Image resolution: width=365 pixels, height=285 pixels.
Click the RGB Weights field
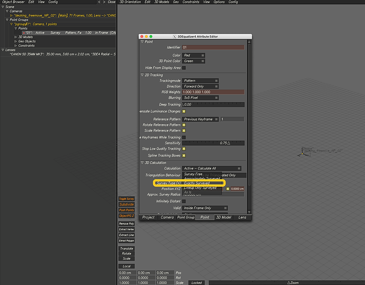[x=213, y=92]
